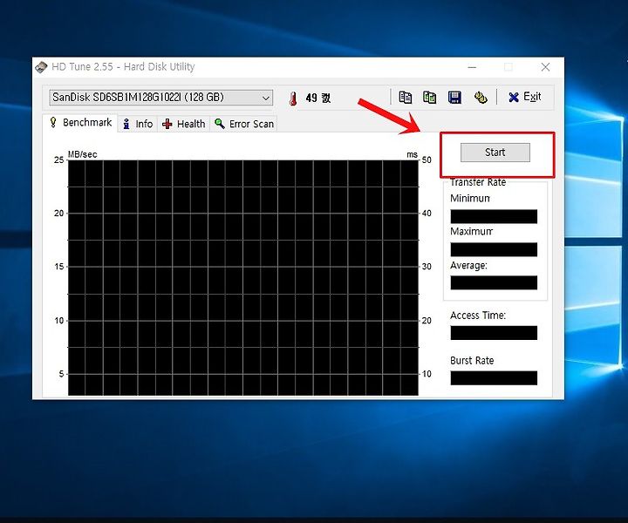Open the Info tab

[138, 124]
